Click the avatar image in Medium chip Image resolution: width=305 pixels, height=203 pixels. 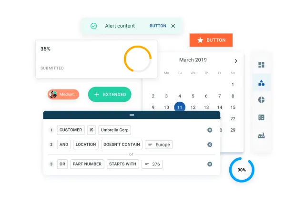[53, 95]
